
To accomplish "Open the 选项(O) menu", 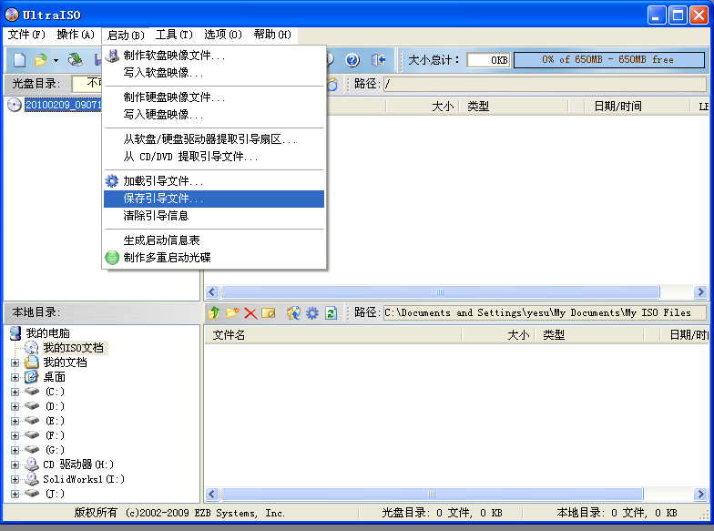I will 223,35.
